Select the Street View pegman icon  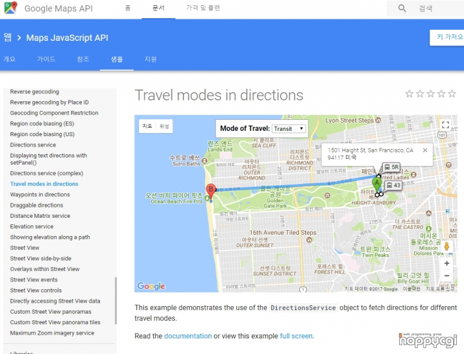(446, 246)
